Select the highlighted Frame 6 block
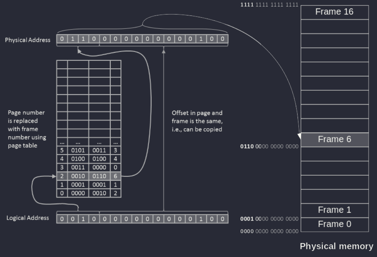 pos(334,140)
